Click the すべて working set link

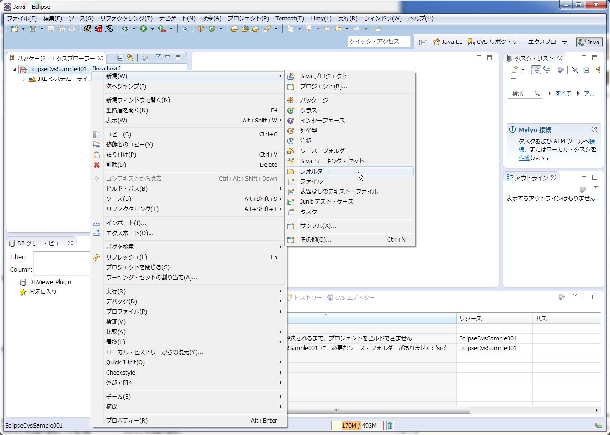(x=563, y=93)
